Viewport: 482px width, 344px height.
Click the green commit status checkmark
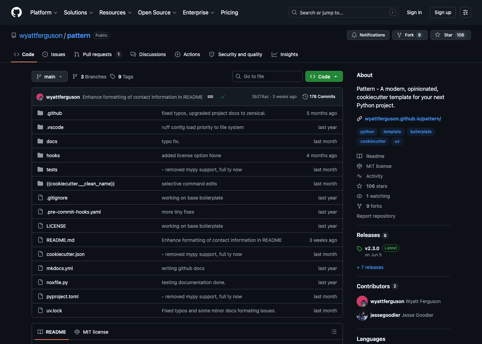pos(223,97)
